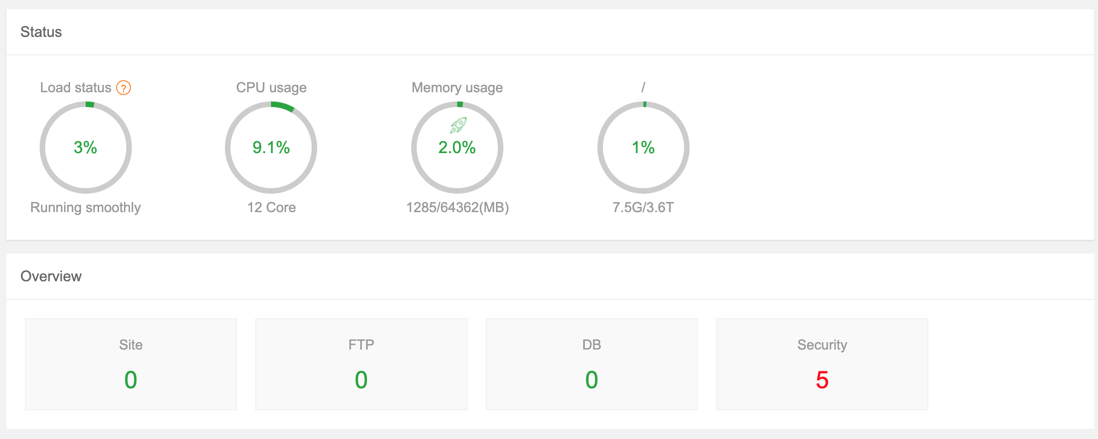Click the Overview panel heading
The width and height of the screenshot is (1098, 439).
pos(51,276)
